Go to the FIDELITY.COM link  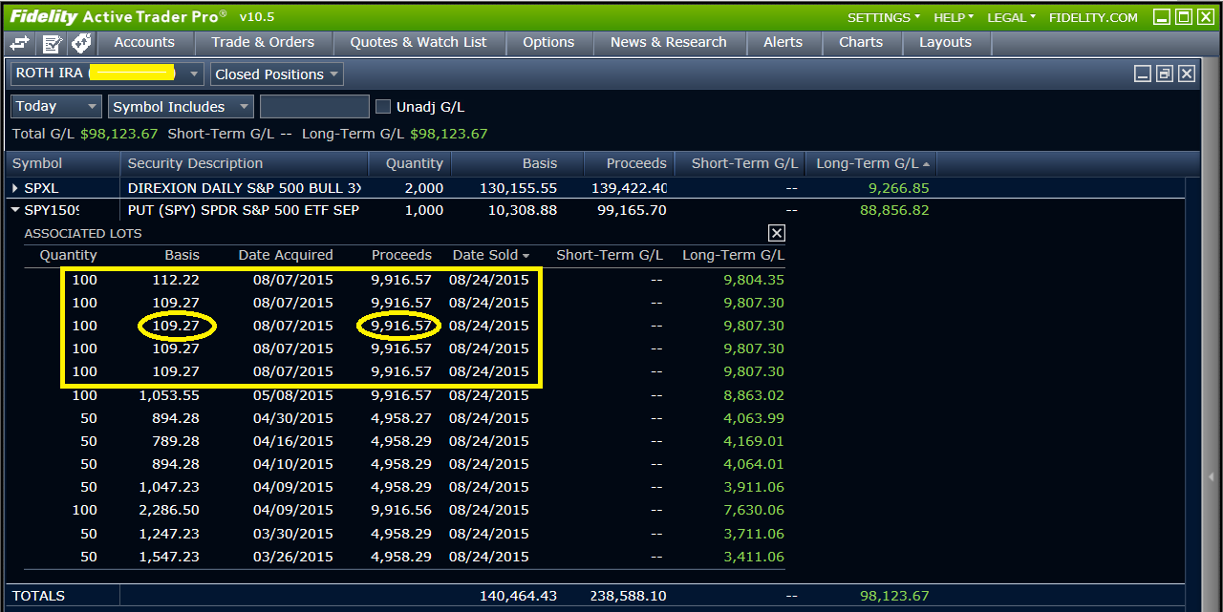click(x=1093, y=17)
